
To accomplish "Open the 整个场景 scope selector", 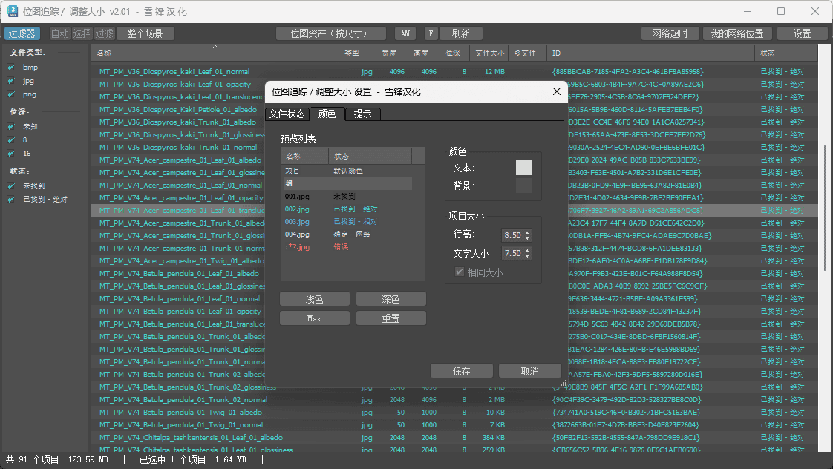I will pos(144,33).
